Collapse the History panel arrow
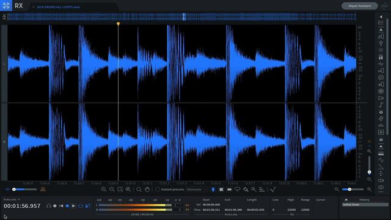The width and height of the screenshot is (391, 220). [346, 200]
